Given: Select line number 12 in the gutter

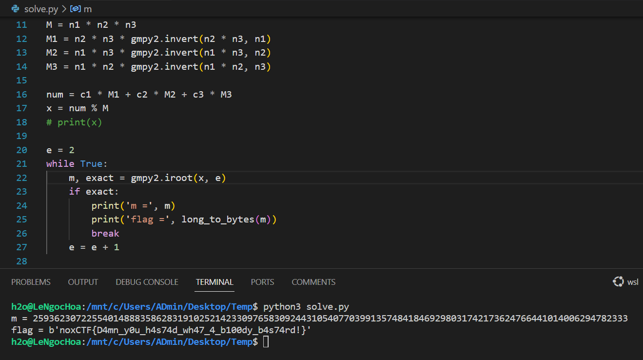Looking at the screenshot, I should pos(21,39).
